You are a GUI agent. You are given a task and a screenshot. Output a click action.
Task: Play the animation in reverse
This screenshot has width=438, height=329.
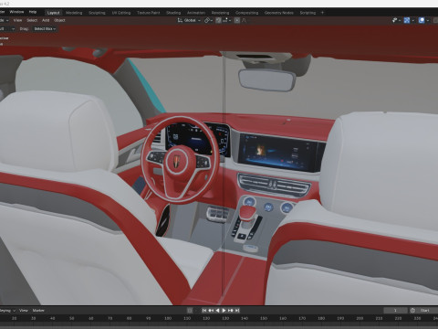pyautogui.click(x=217, y=311)
